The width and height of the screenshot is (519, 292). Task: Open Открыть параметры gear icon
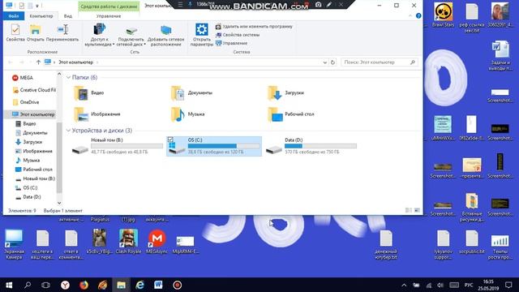(x=202, y=35)
